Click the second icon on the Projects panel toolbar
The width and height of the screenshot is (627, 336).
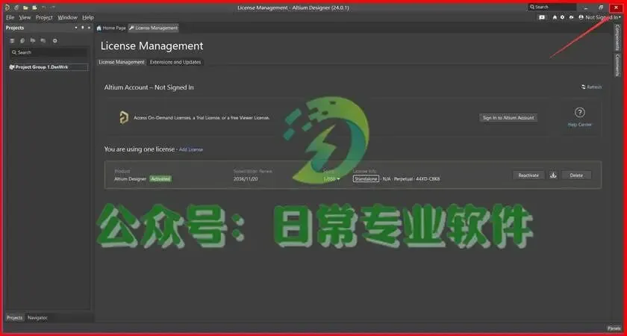point(22,40)
